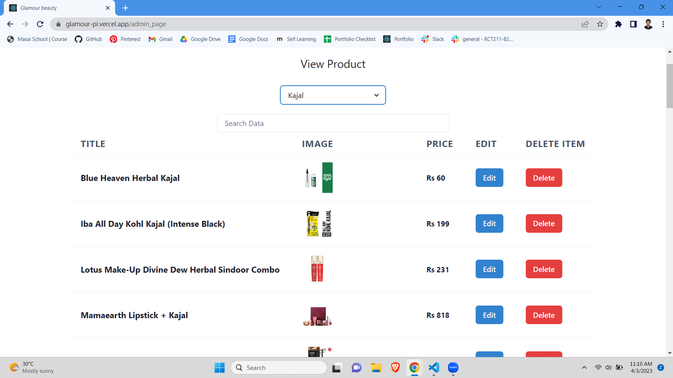Click the Rs 199 price text
This screenshot has height=378, width=673.
tap(438, 224)
